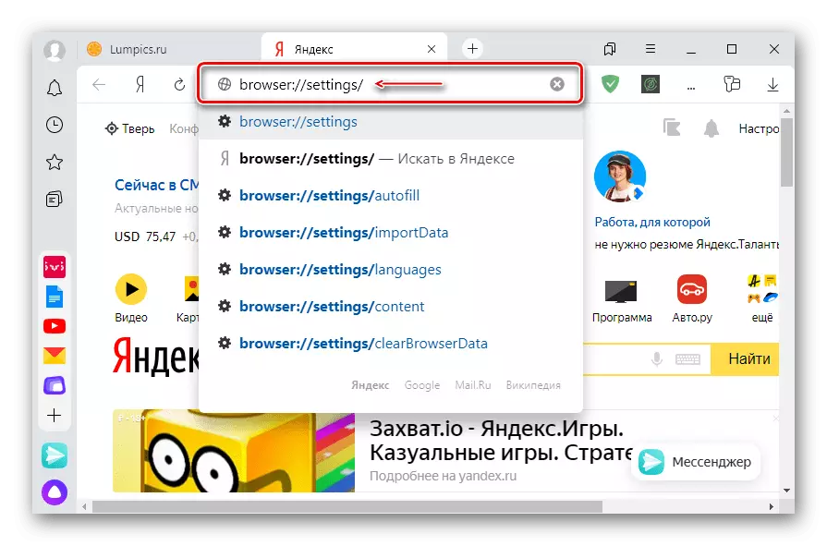Open Yandex Mail envelope icon

55,356
